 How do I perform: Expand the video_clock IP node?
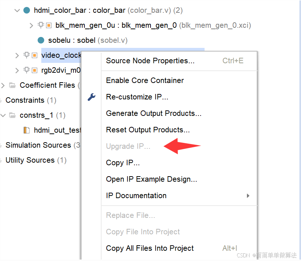[17, 56]
